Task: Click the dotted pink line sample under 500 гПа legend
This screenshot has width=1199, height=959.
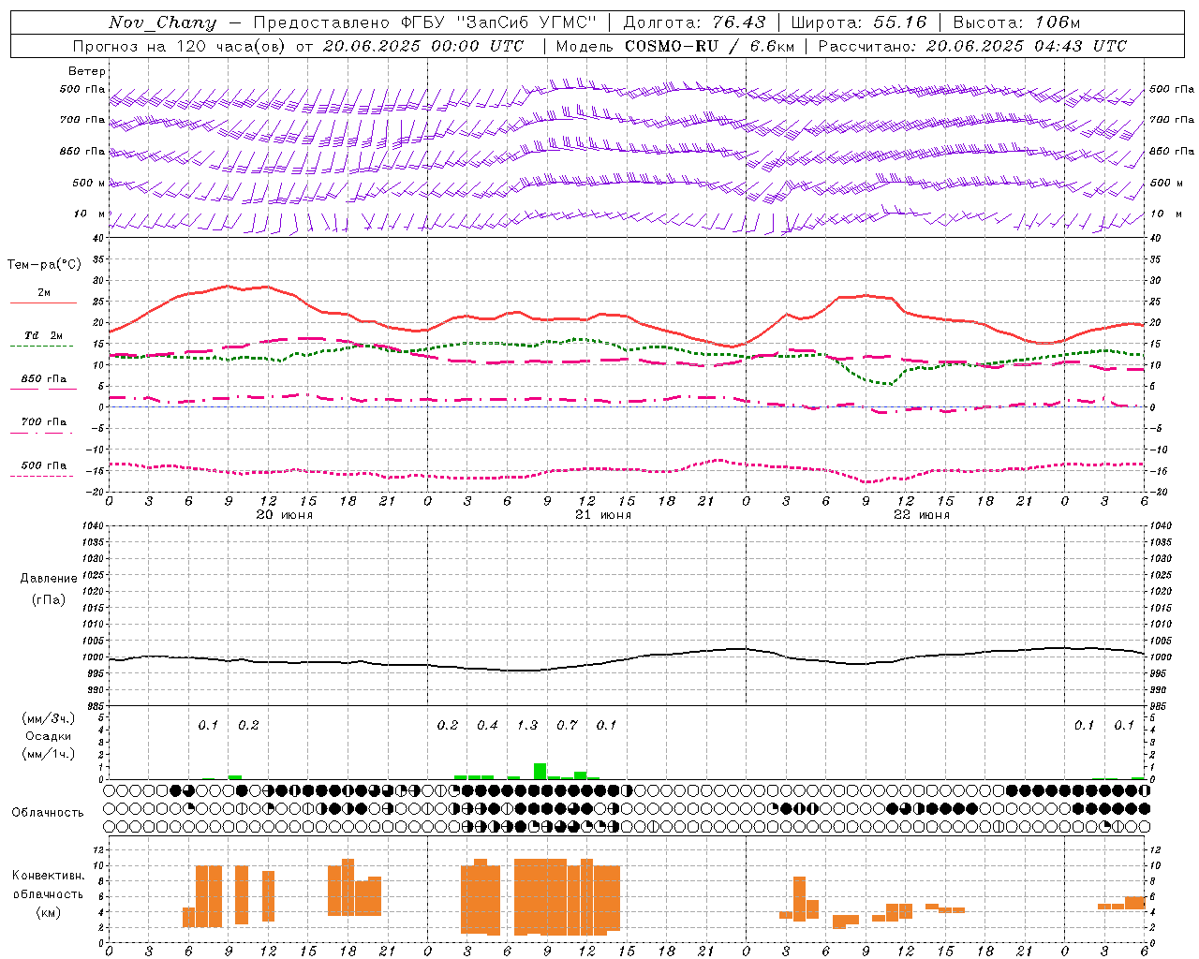Action: click(42, 476)
